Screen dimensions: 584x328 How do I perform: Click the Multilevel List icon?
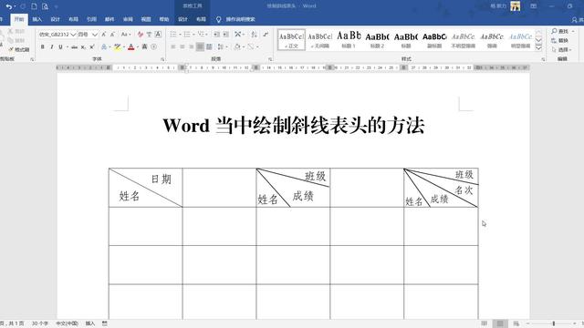pos(201,35)
